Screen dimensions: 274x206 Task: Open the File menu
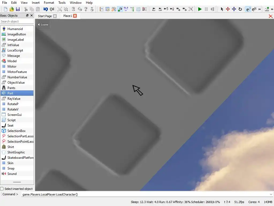click(x=5, y=3)
